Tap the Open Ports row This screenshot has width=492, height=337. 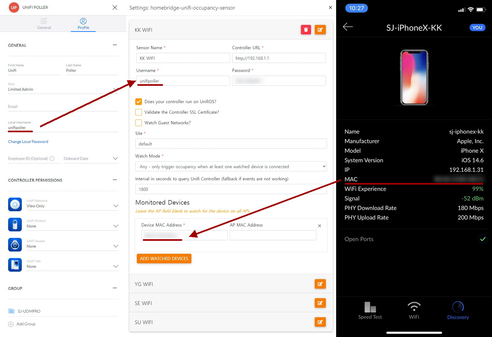tap(414, 239)
